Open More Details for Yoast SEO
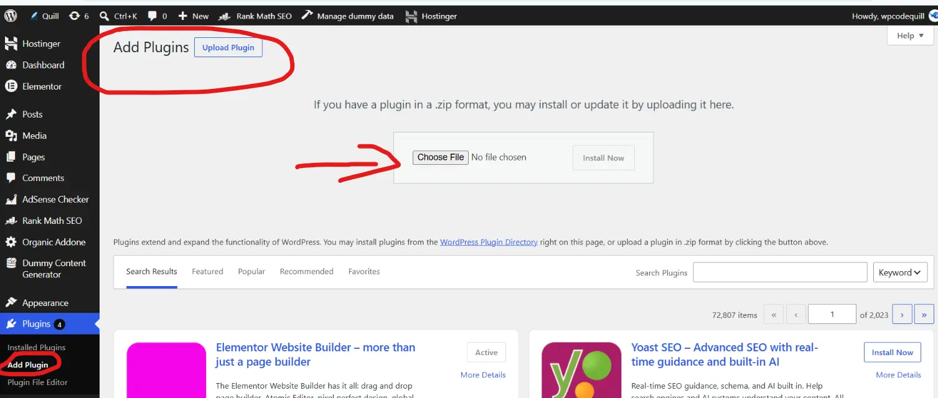 tap(898, 375)
